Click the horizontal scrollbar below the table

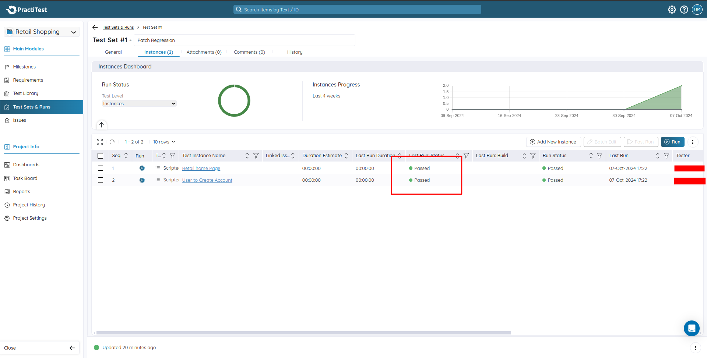[303, 333]
